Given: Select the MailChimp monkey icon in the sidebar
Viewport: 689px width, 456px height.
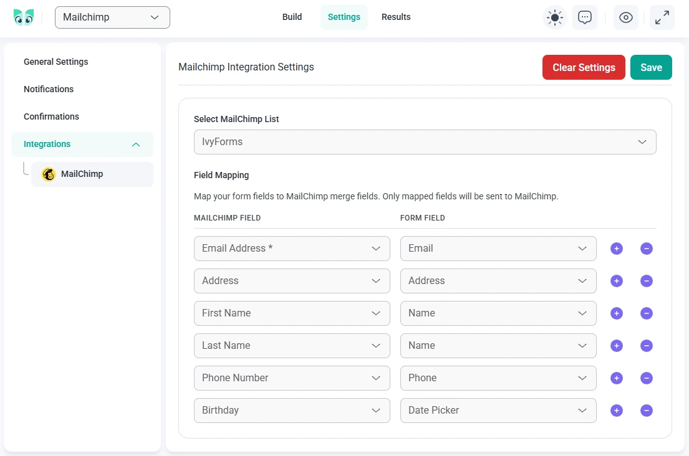Looking at the screenshot, I should pos(49,174).
